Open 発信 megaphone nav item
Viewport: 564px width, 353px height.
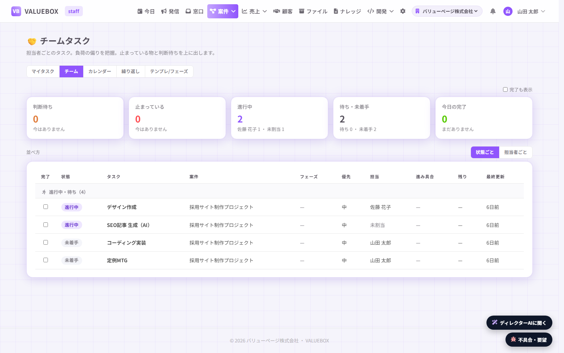pyautogui.click(x=170, y=11)
